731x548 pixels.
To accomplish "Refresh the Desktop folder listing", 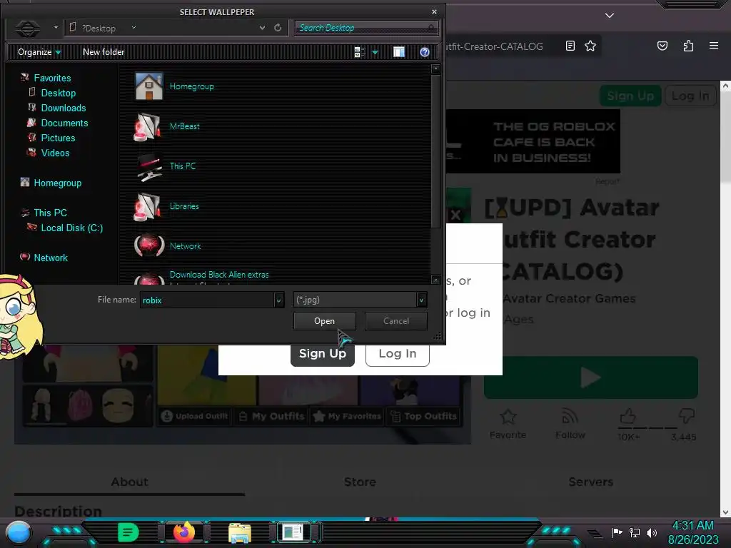I will pos(278,28).
